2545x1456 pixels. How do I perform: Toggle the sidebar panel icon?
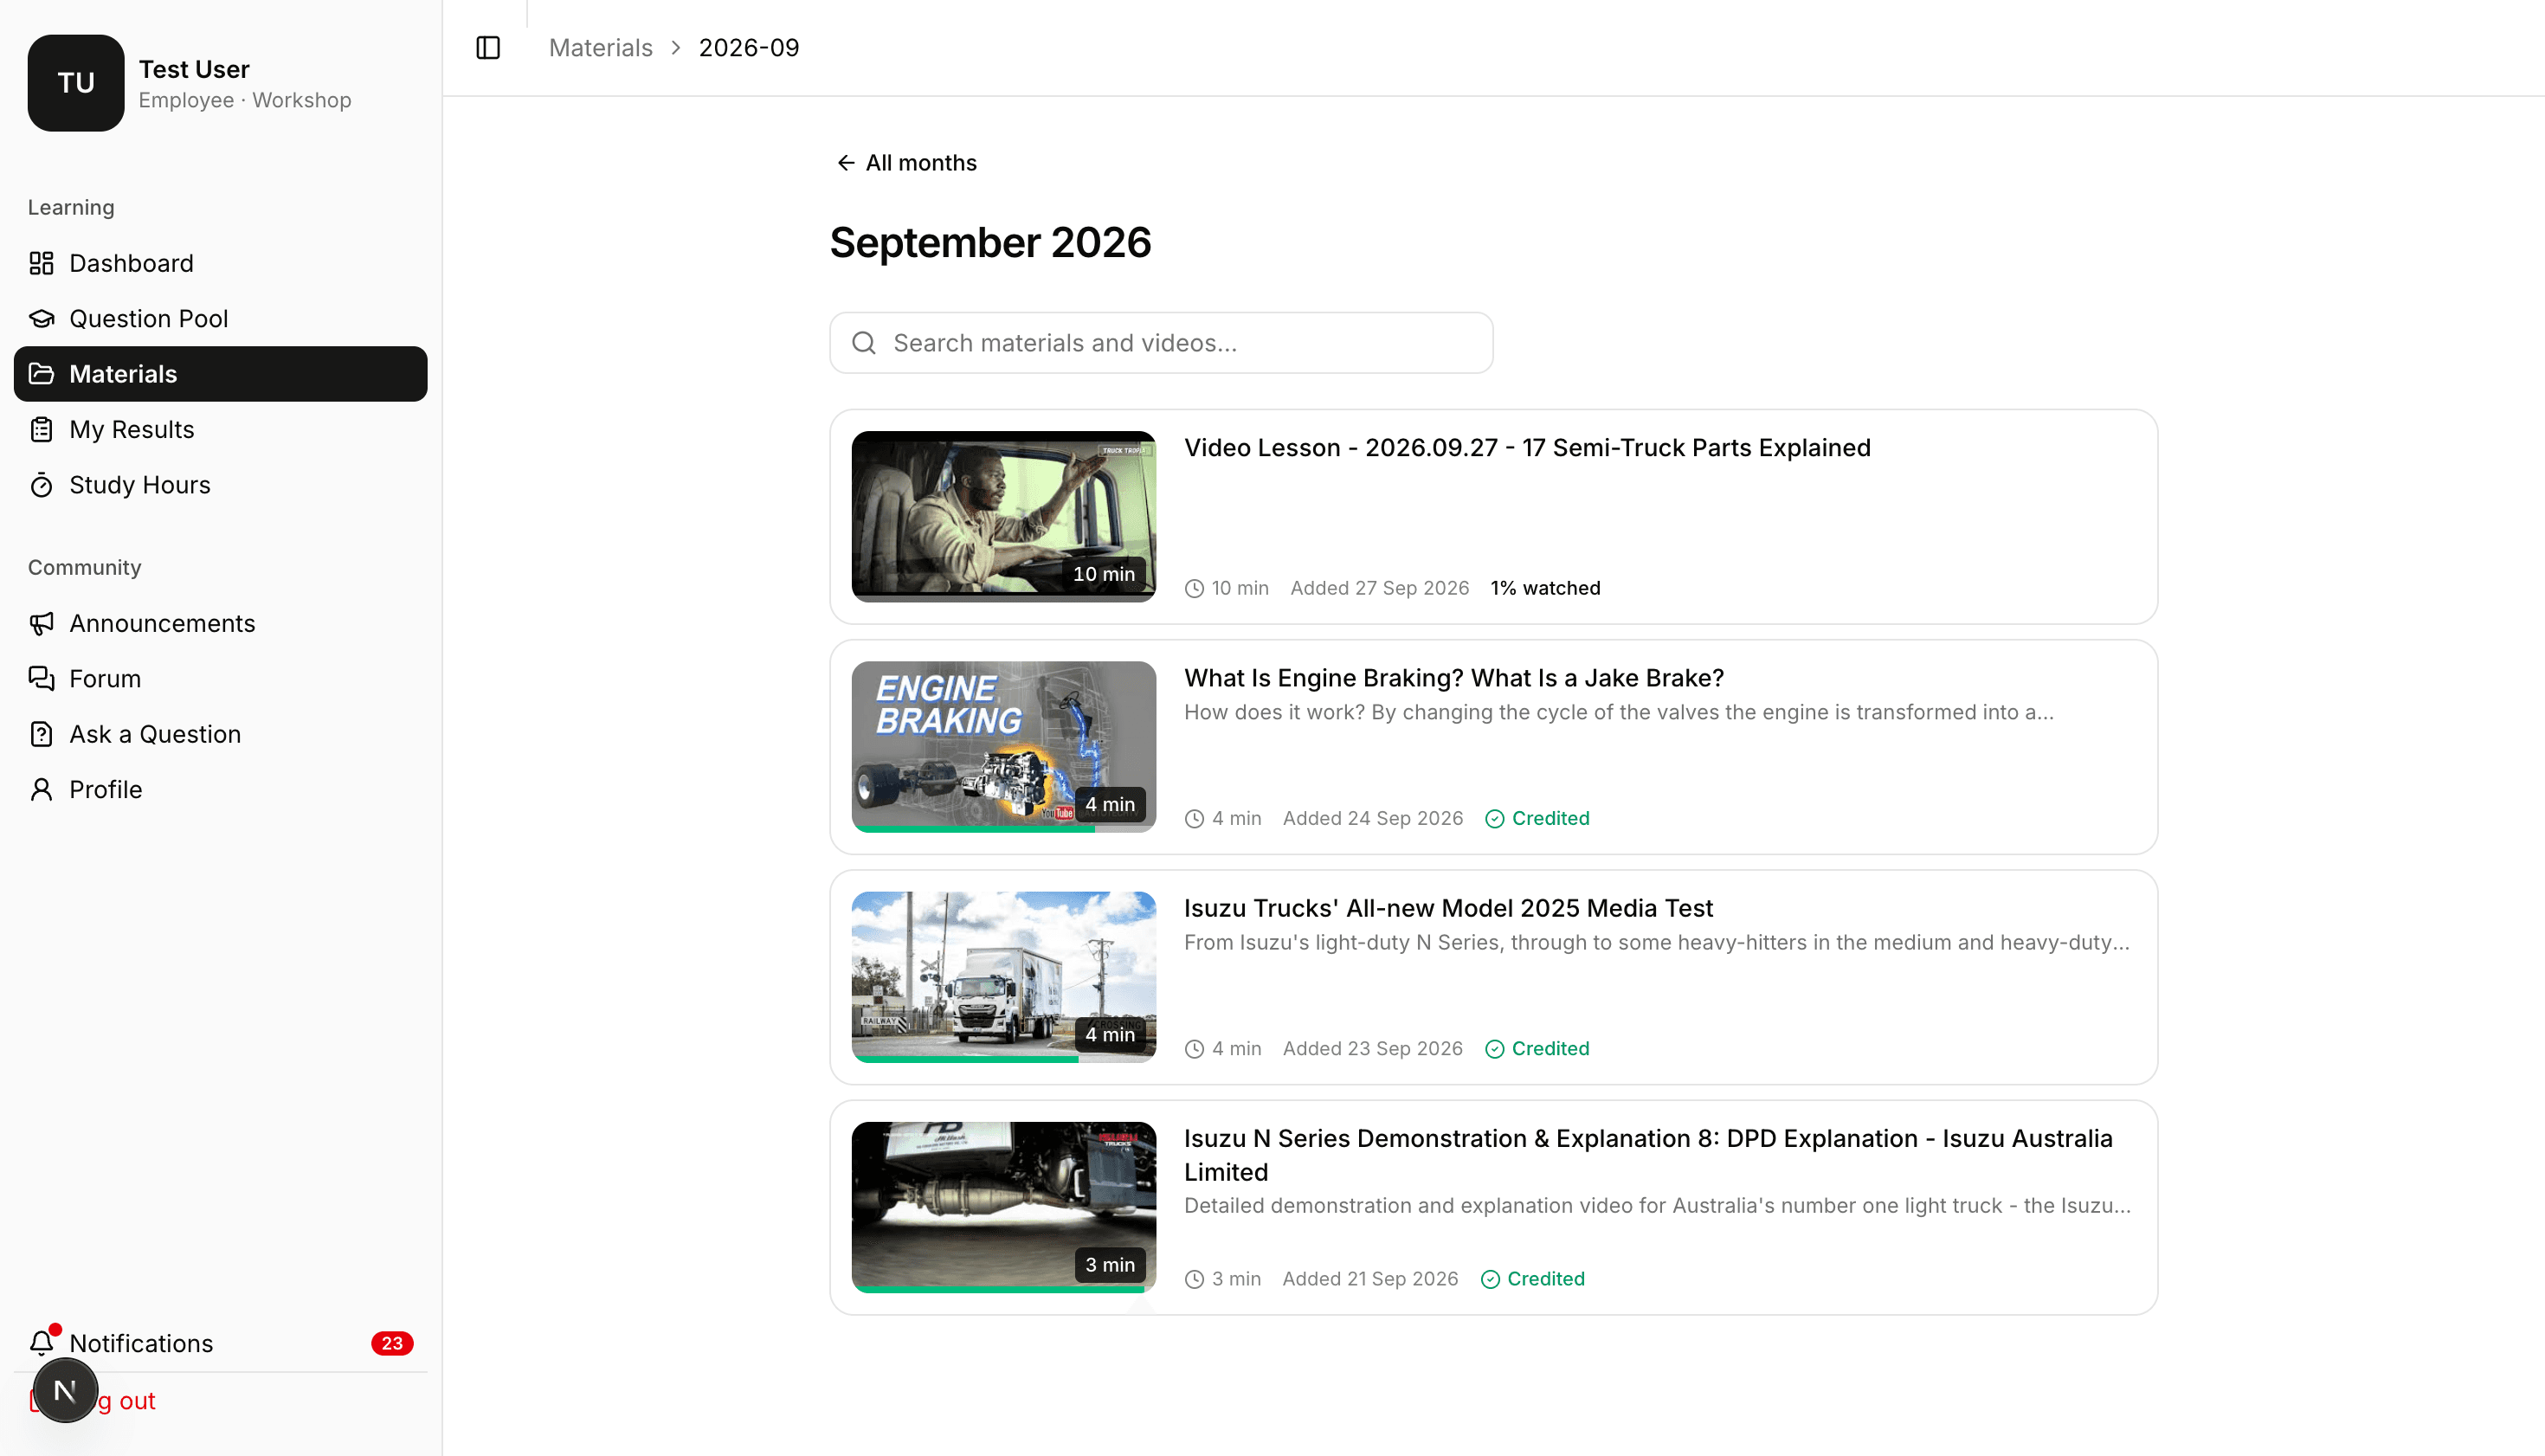[x=488, y=48]
